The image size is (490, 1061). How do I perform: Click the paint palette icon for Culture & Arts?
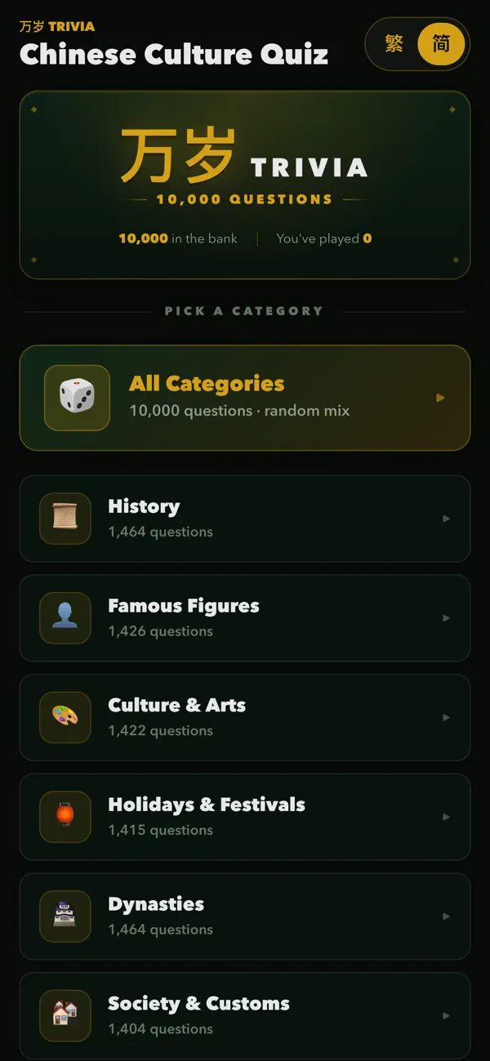coord(65,717)
